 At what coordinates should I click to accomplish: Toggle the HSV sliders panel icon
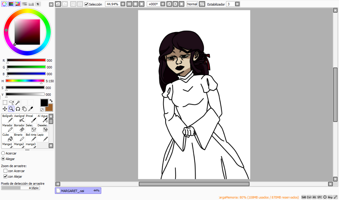18,4
